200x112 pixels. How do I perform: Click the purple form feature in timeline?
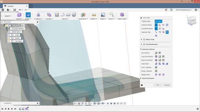pyautogui.click(x=26, y=109)
